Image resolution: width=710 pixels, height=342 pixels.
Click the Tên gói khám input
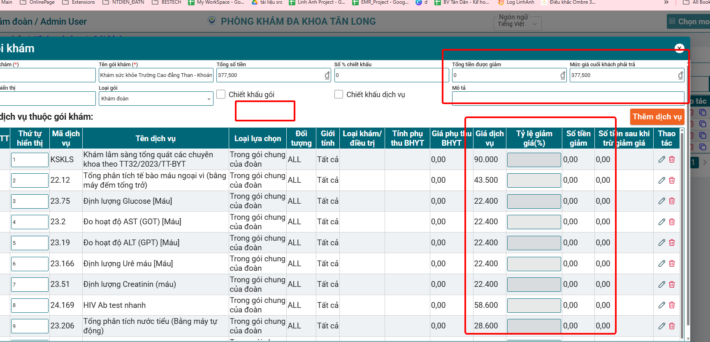156,75
